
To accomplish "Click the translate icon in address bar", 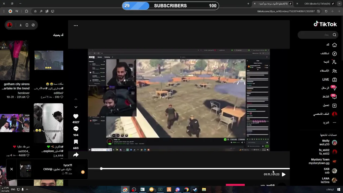I will (47, 11).
